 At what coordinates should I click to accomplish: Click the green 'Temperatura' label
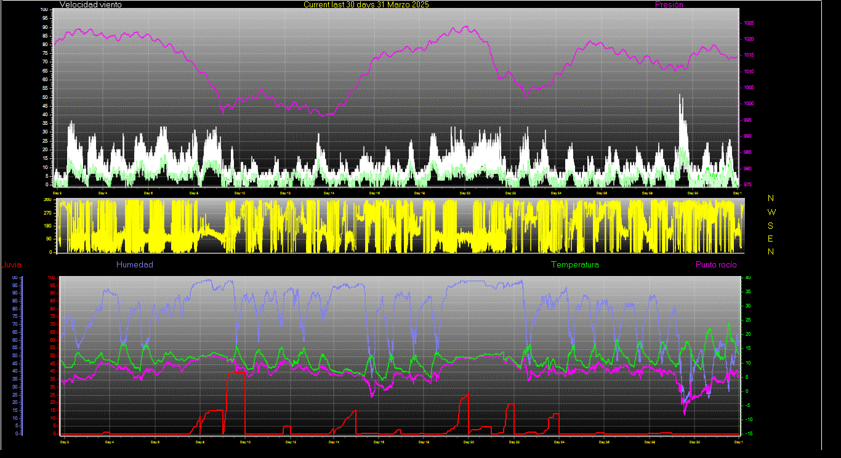[574, 264]
